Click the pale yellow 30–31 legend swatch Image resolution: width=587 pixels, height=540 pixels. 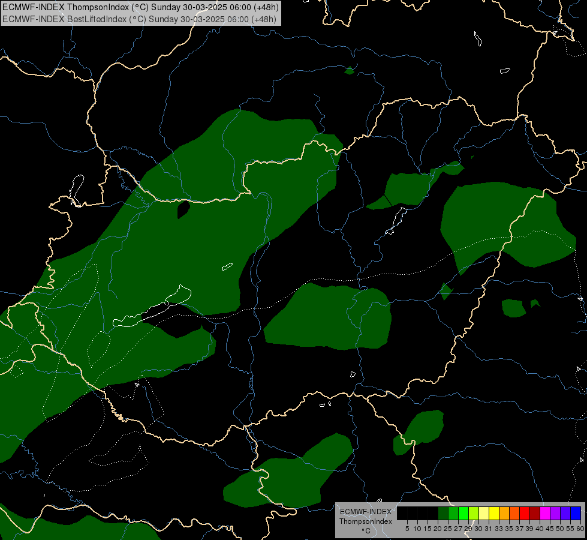tap(484, 513)
